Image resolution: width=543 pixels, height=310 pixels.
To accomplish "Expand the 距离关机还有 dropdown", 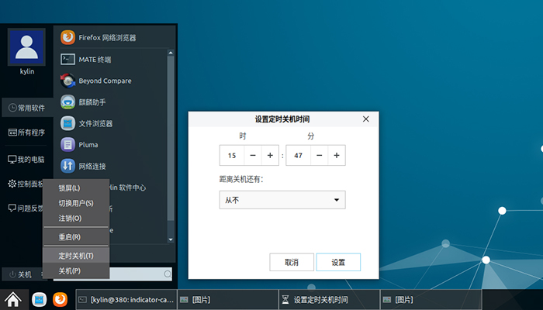I will pyautogui.click(x=282, y=200).
